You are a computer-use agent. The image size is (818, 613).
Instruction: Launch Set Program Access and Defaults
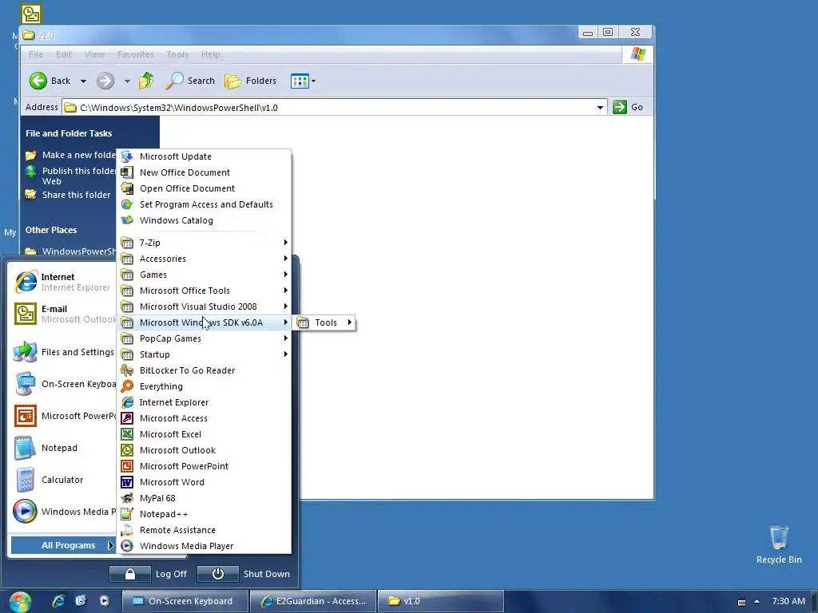click(204, 204)
